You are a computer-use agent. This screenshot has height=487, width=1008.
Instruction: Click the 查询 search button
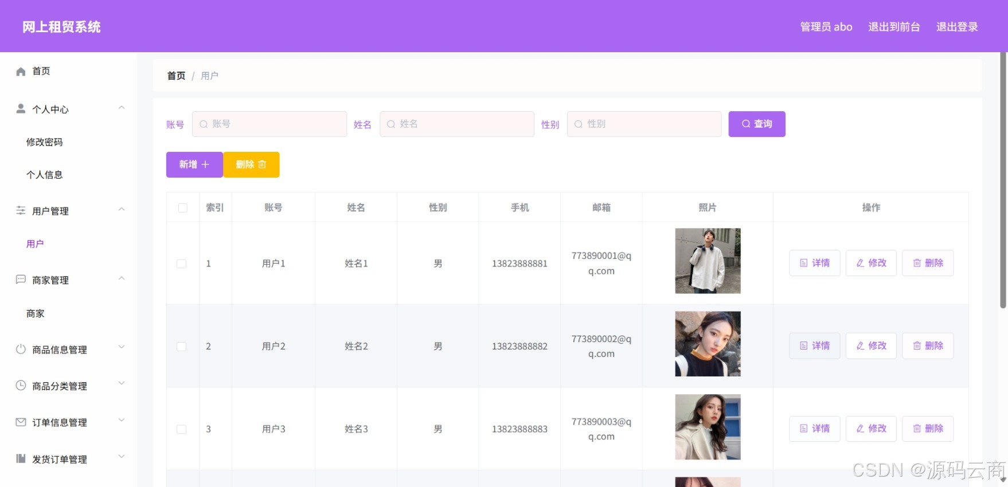[757, 124]
